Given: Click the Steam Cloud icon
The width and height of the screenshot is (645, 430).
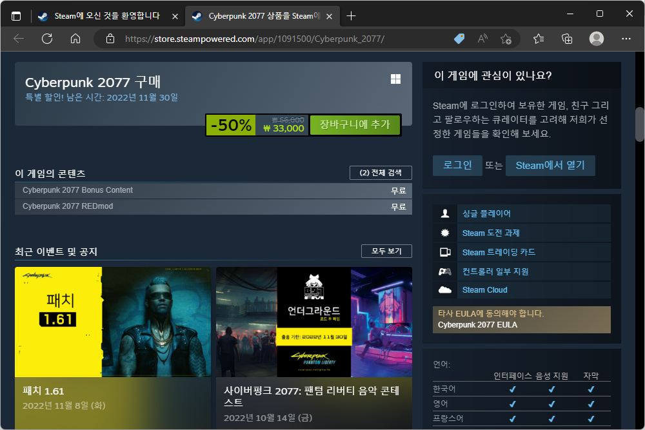Looking at the screenshot, I should tap(444, 290).
